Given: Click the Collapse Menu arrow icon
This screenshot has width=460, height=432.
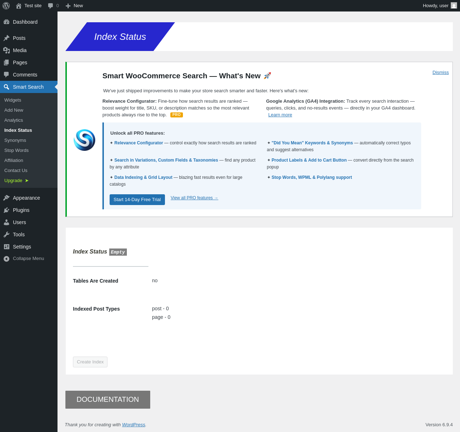Looking at the screenshot, I should [6, 259].
